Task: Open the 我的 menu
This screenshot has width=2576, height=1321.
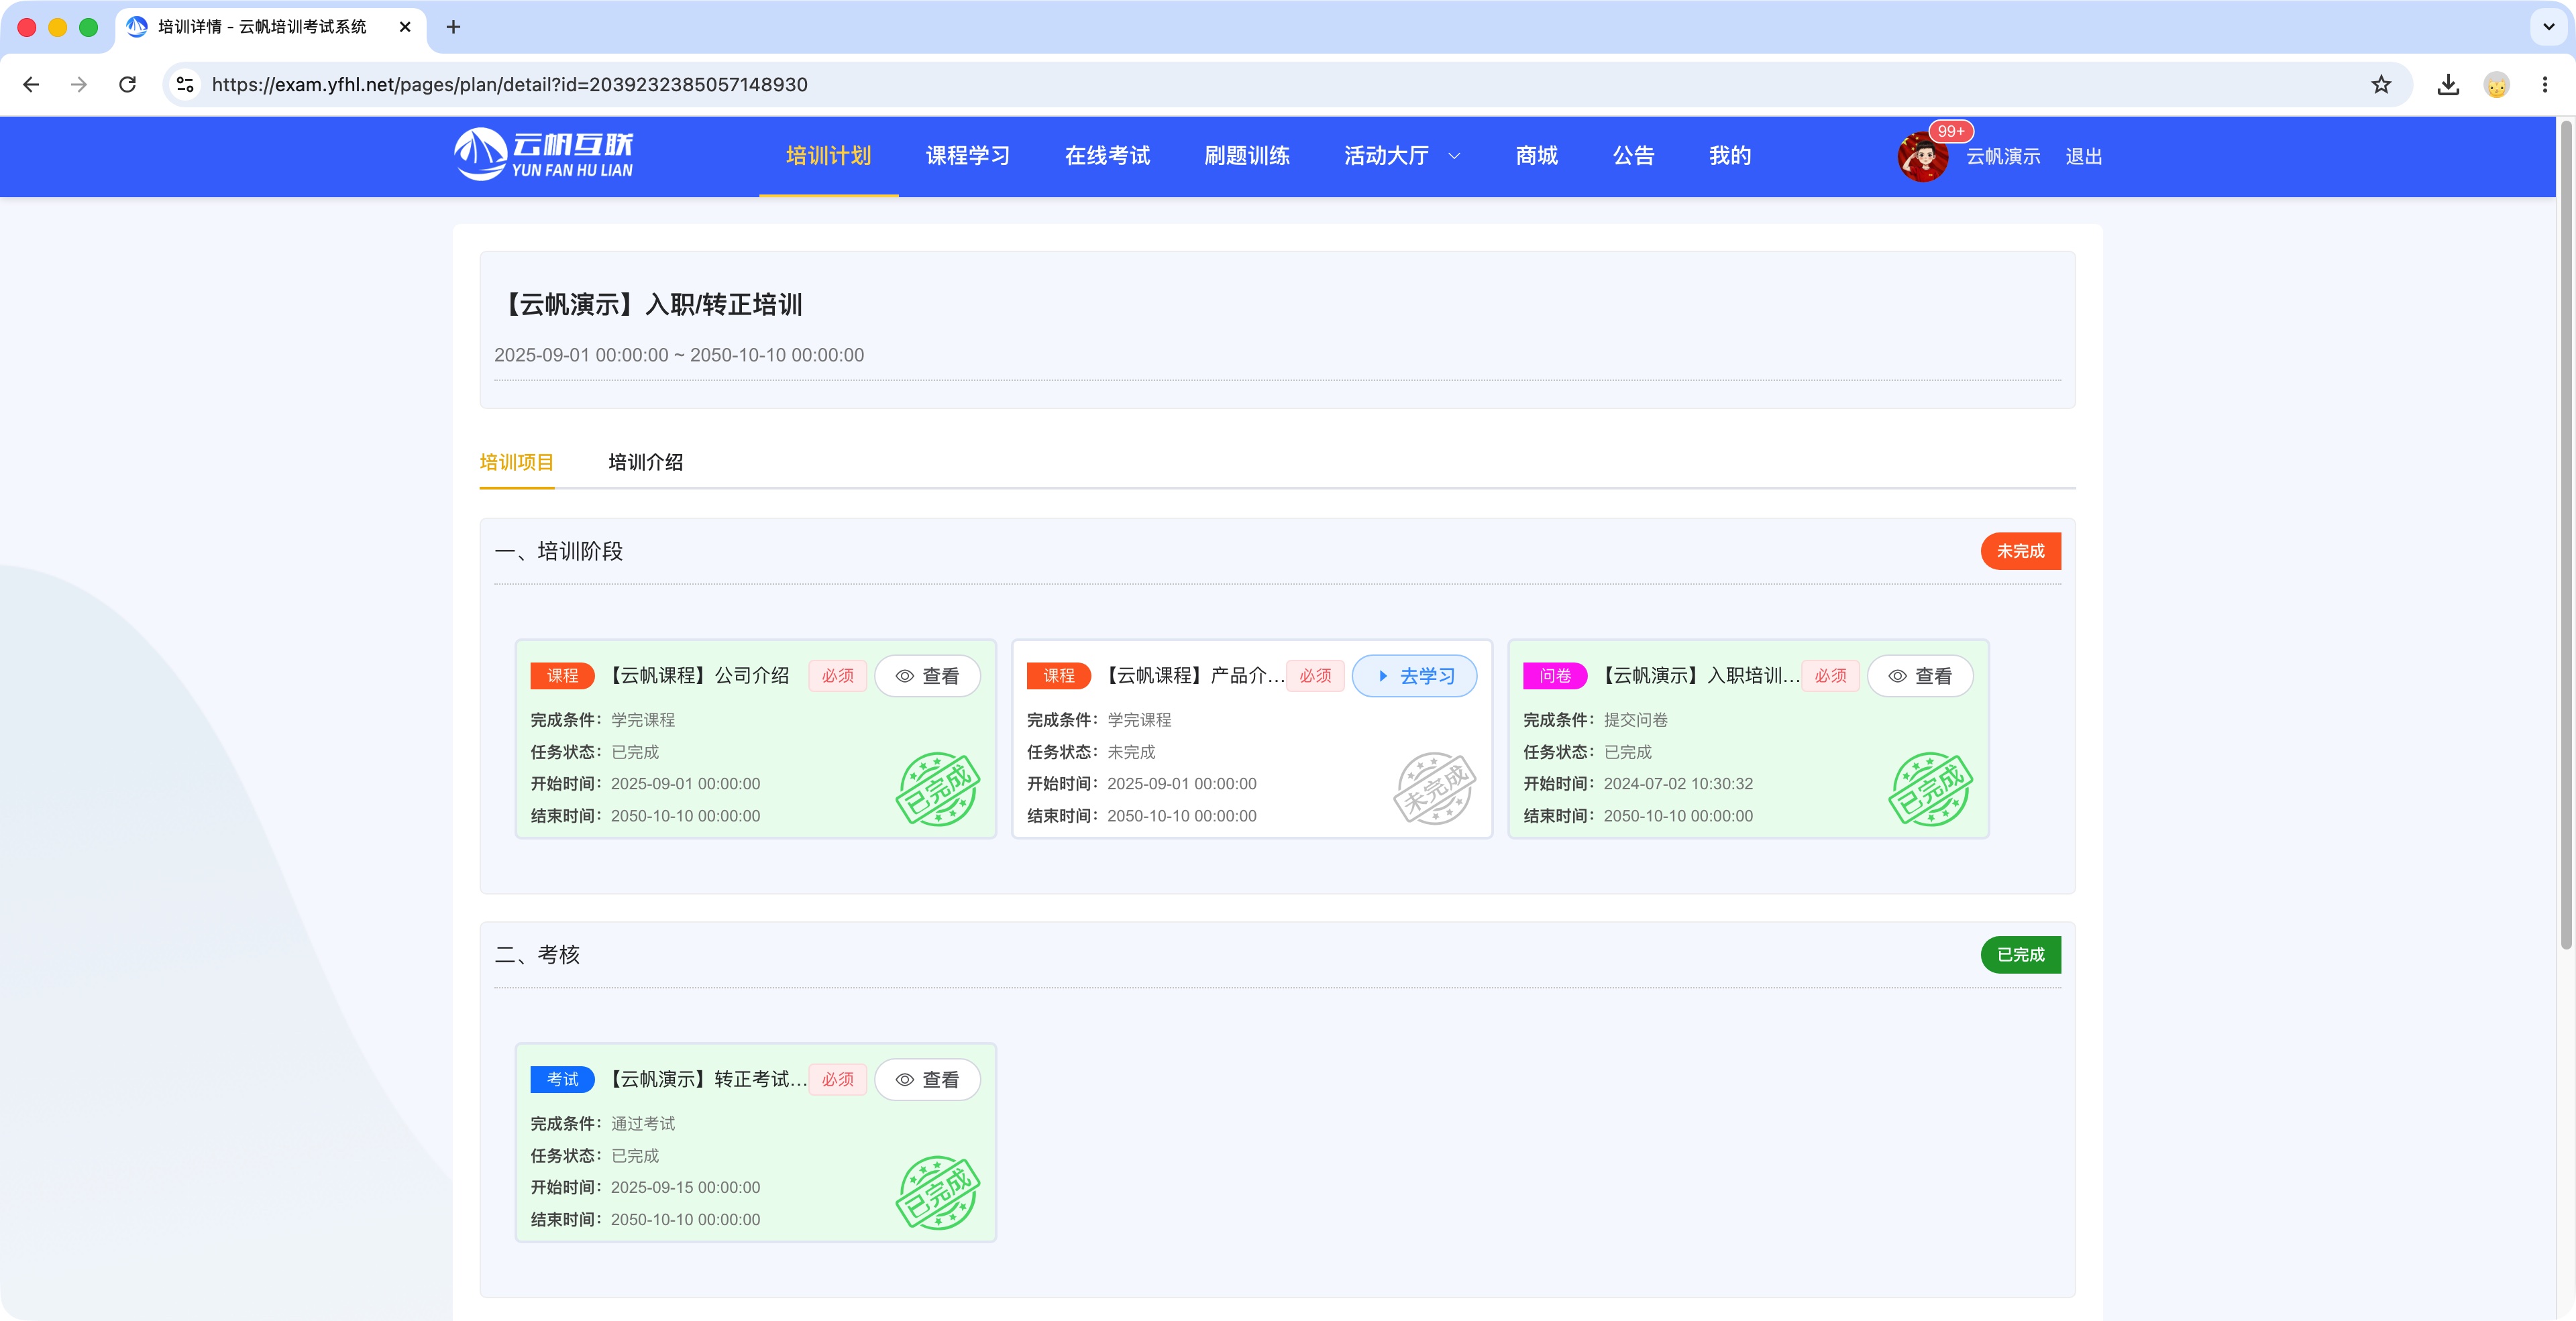Action: coord(1730,156)
